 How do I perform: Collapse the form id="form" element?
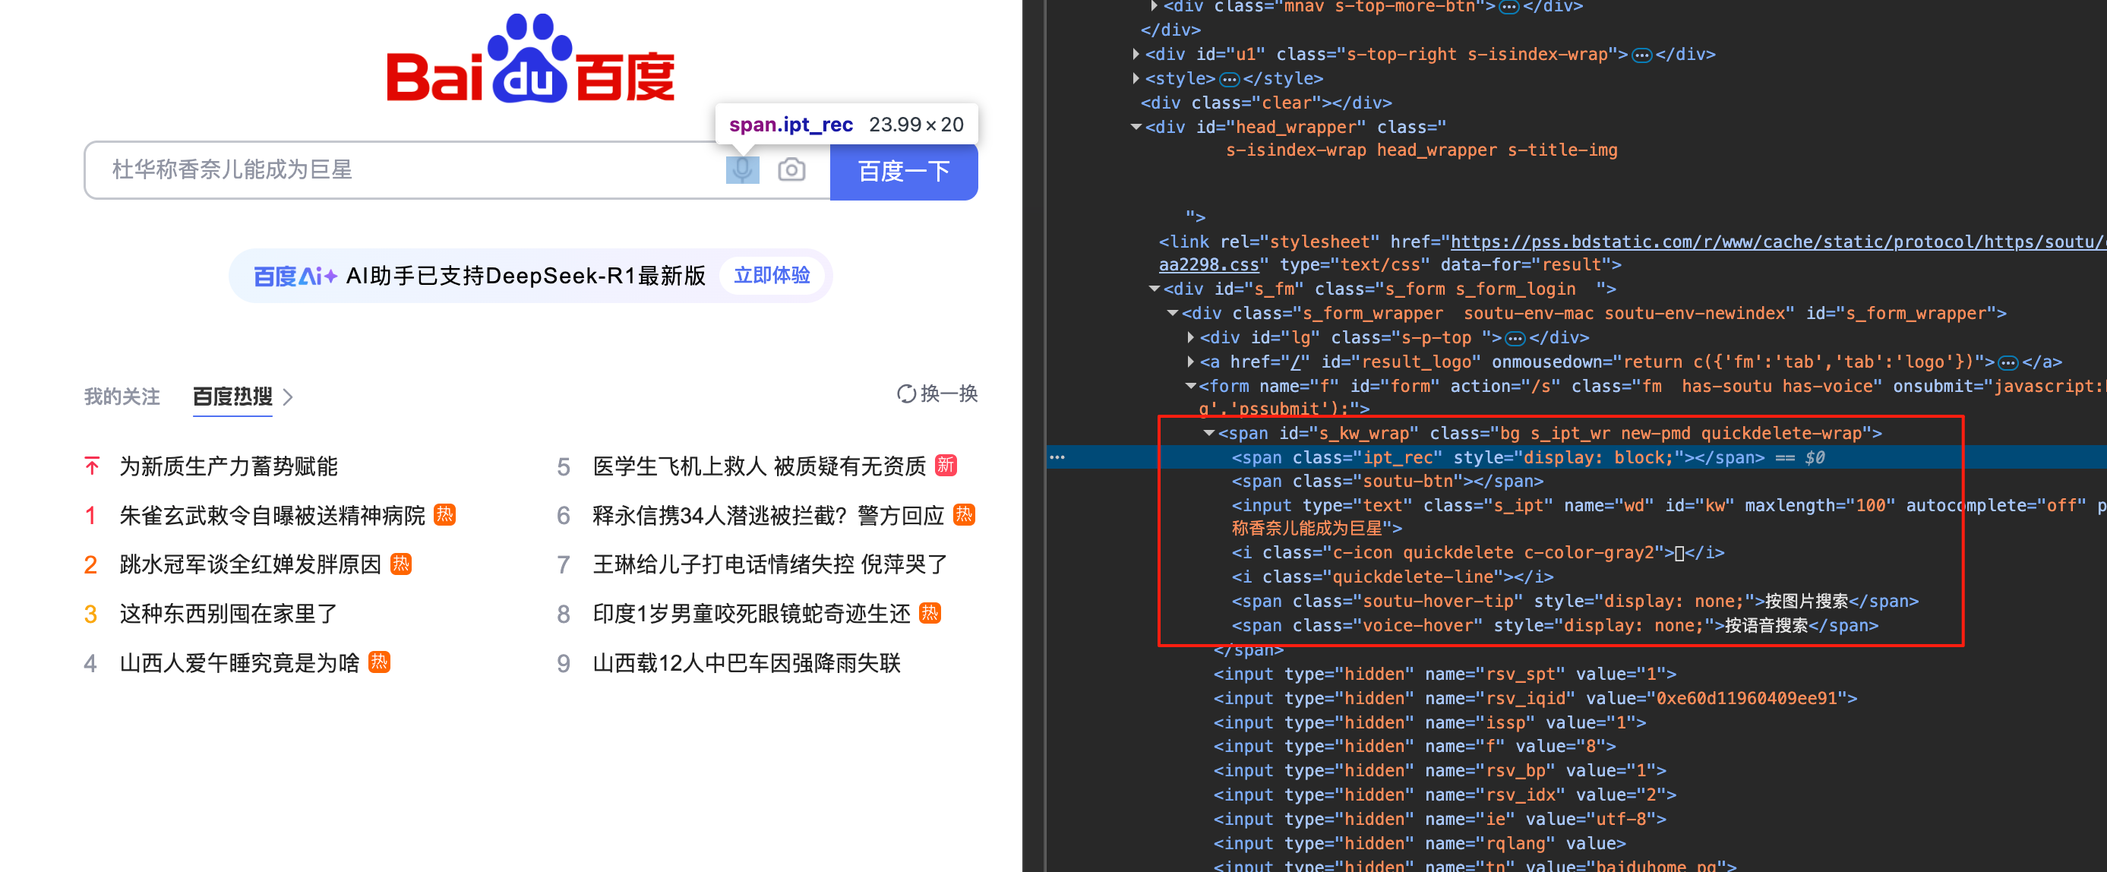(x=1191, y=386)
